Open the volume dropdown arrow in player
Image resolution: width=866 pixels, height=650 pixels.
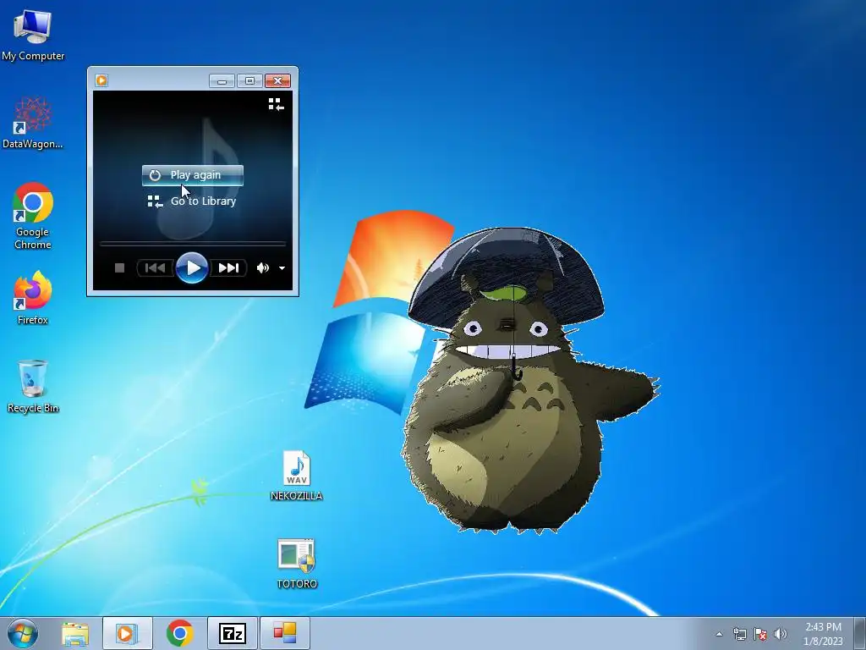(282, 268)
